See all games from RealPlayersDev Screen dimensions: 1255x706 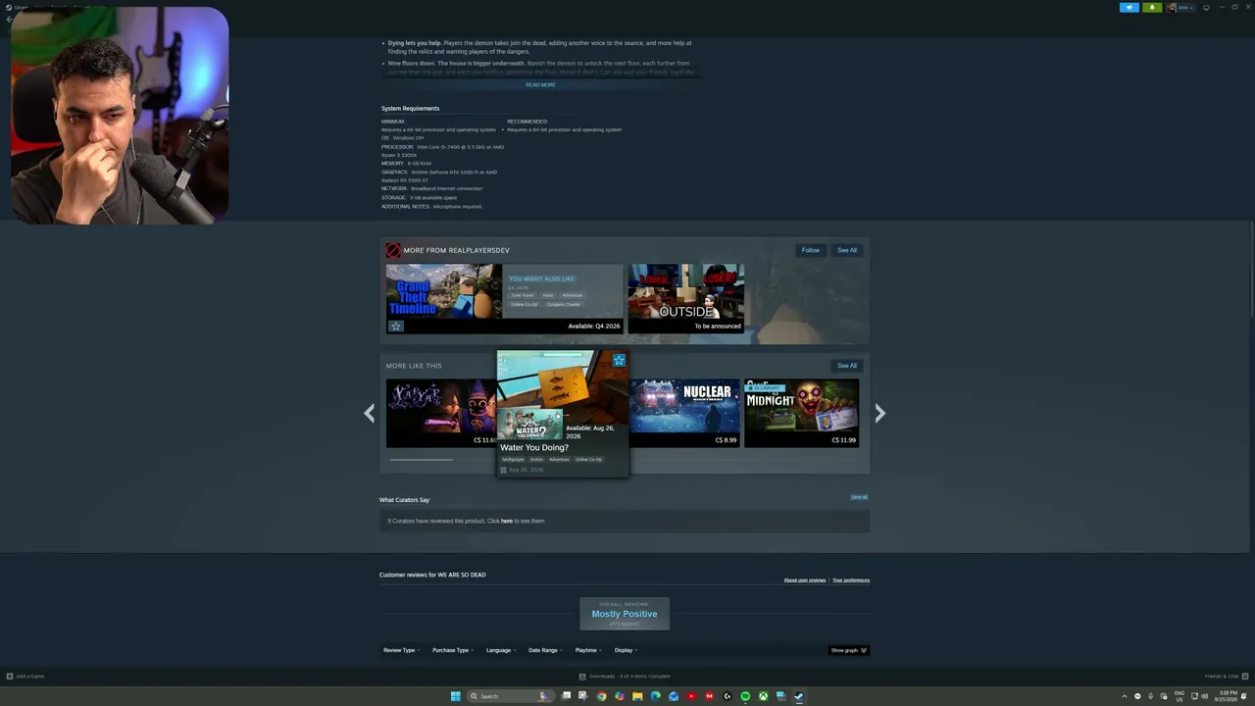coord(847,250)
